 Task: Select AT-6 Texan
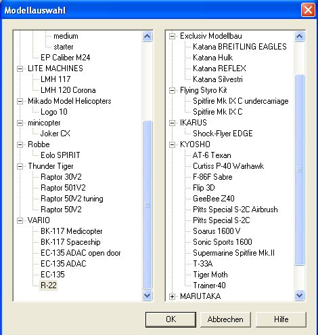[212, 155]
